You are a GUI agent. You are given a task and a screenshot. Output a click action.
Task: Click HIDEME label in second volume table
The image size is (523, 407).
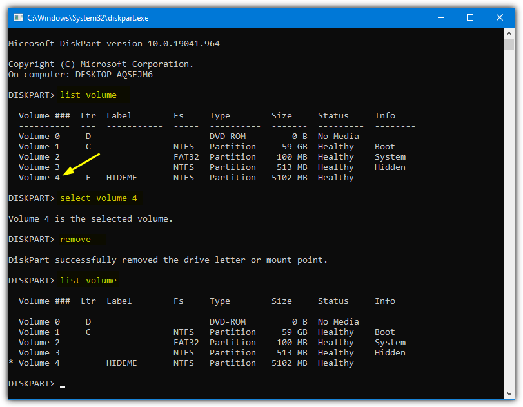click(x=122, y=363)
